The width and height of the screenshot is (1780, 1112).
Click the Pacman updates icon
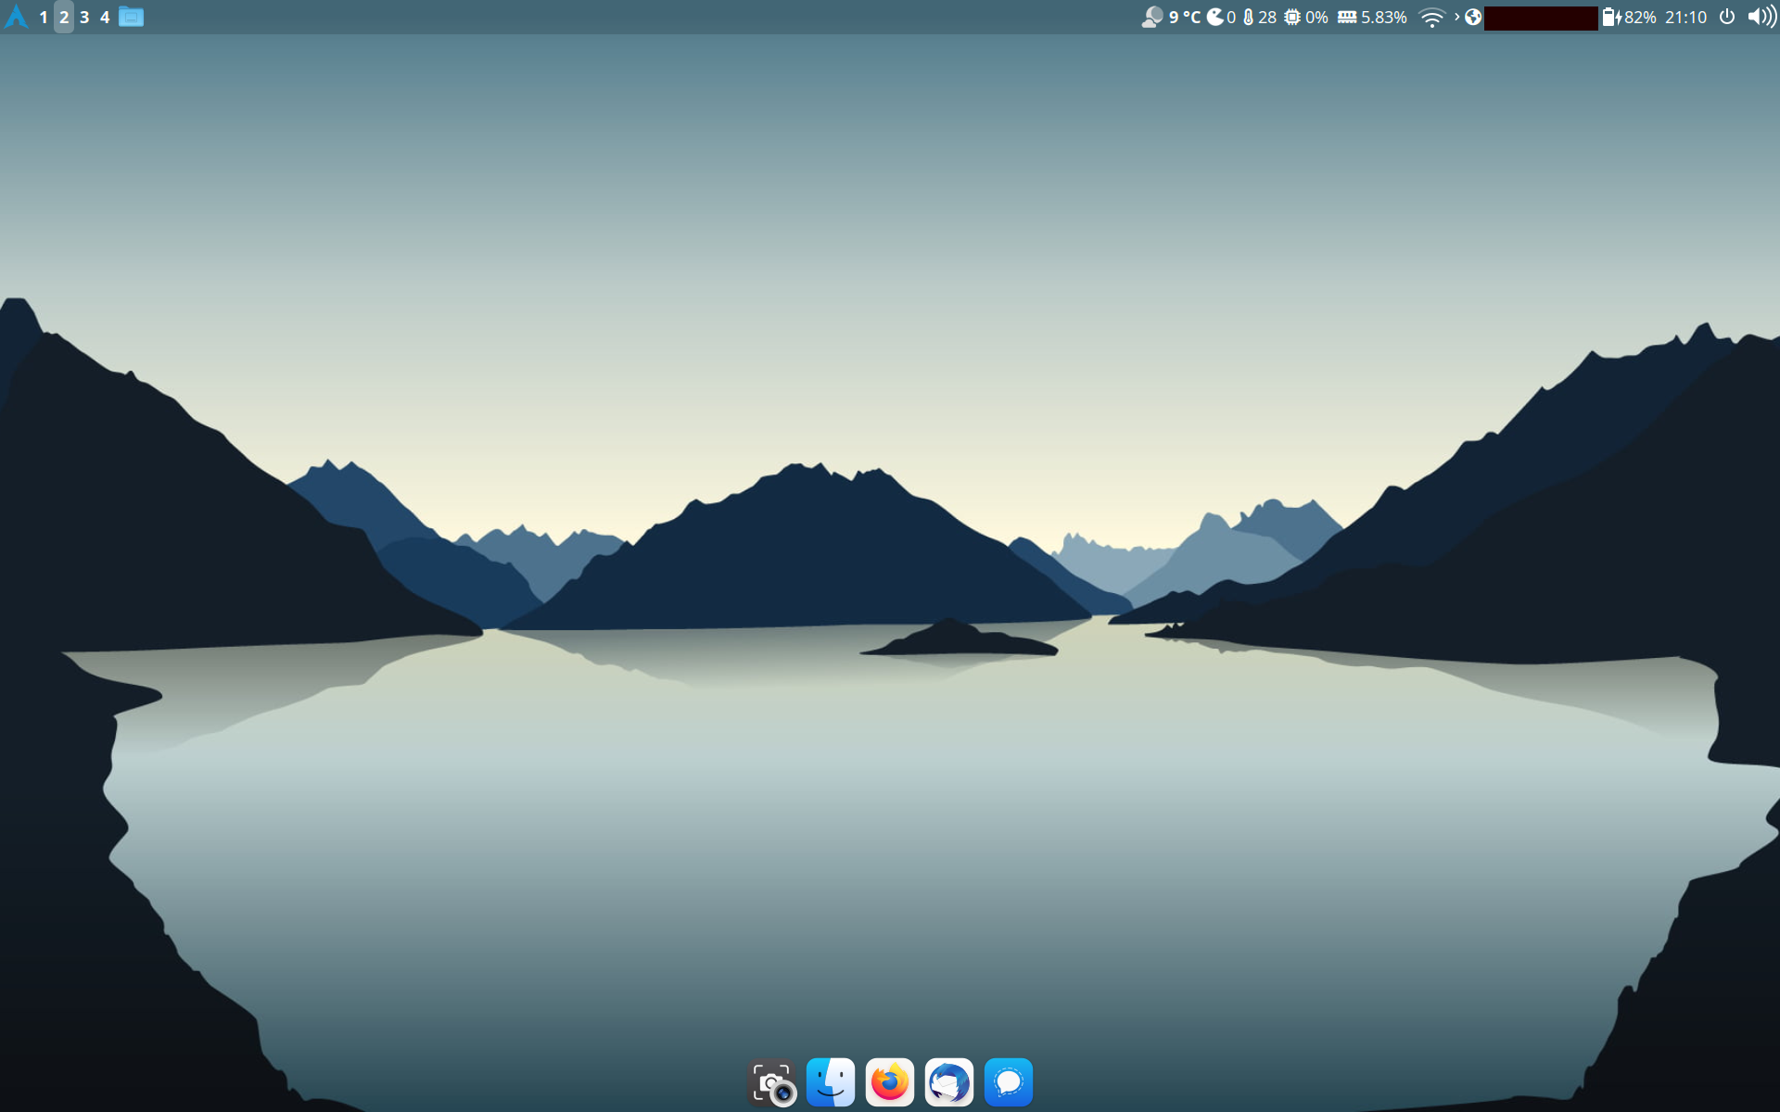coord(1214,17)
